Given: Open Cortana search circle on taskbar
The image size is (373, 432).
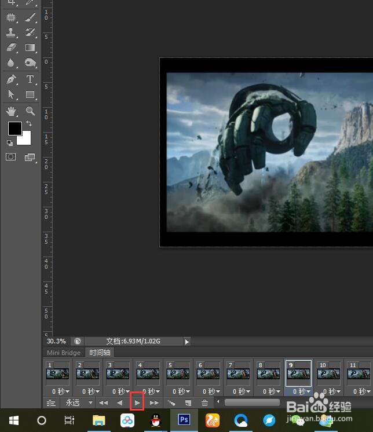Looking at the screenshot, I should 42,420.
